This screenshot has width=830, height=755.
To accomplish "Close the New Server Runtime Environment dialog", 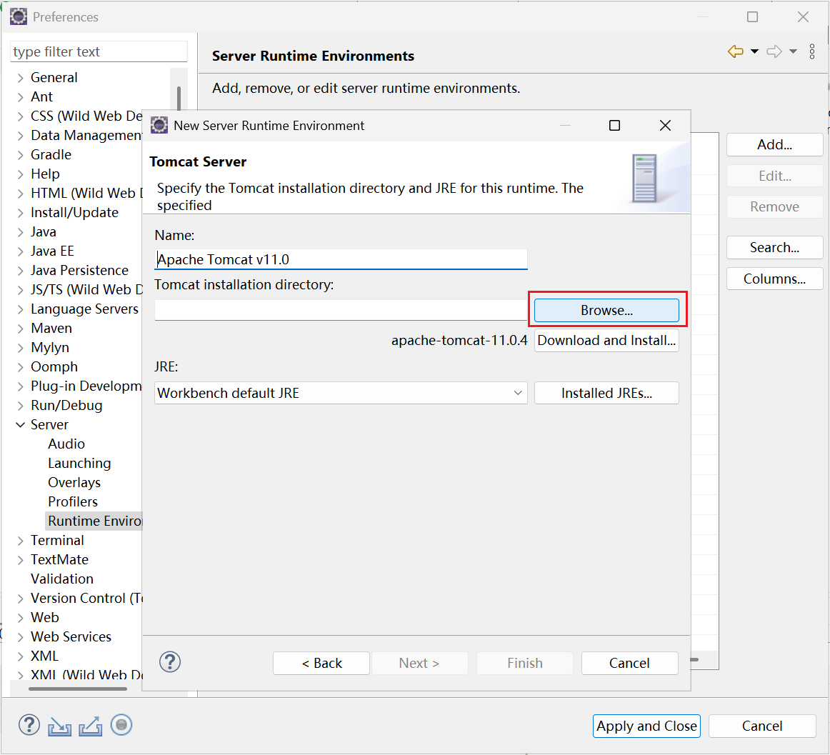I will pos(666,126).
